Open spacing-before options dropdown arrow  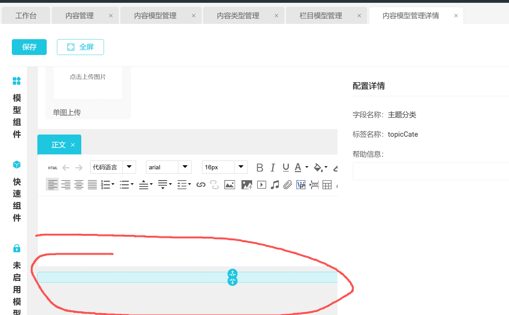[x=151, y=184]
